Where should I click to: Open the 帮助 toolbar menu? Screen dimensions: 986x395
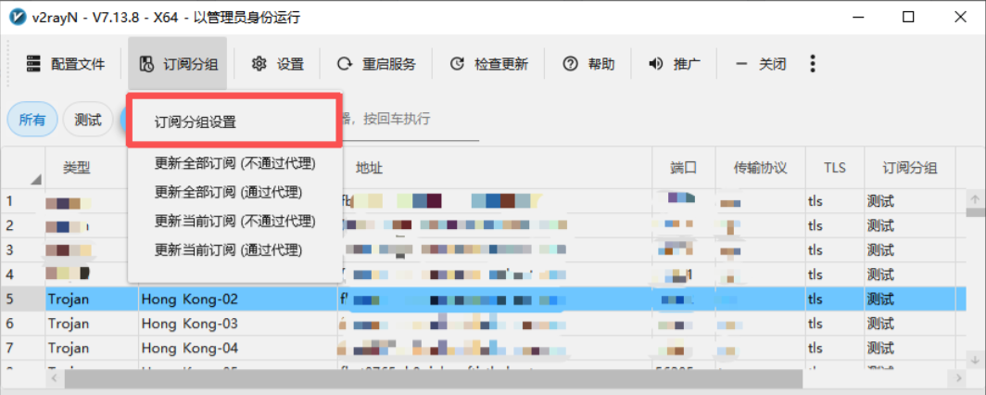point(588,64)
